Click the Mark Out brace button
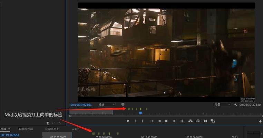 coord(142,121)
